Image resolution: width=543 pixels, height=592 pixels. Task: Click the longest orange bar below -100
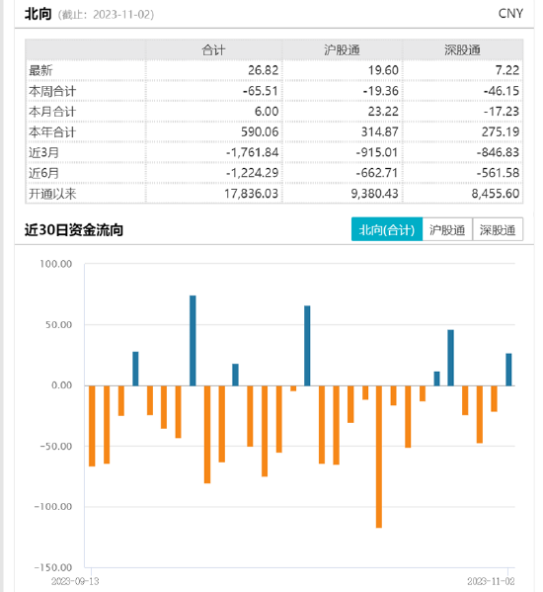(x=379, y=457)
